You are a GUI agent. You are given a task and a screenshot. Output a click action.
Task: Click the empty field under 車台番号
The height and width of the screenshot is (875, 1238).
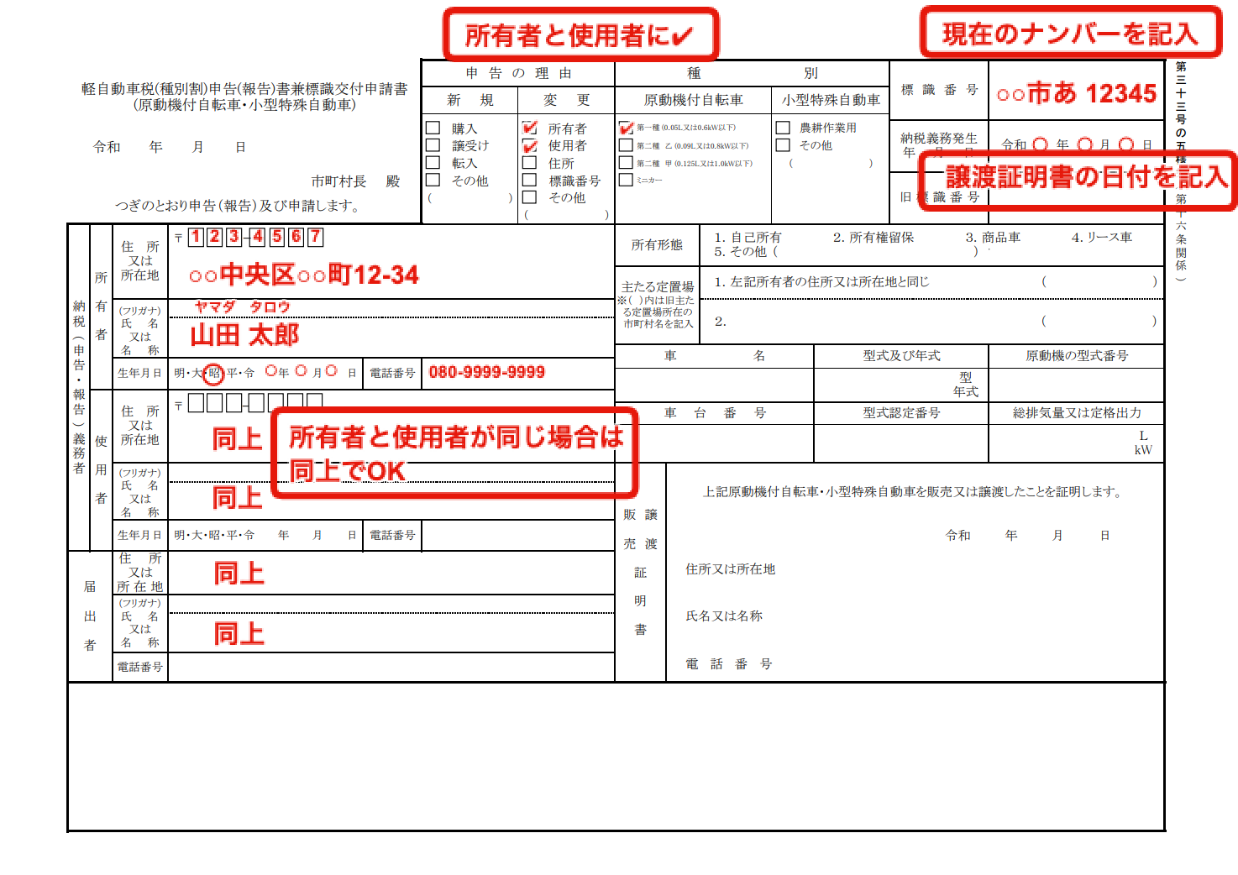[x=715, y=443]
